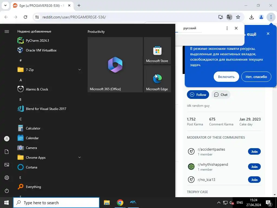Click the letter A index header
The width and height of the screenshot is (277, 208).
pyautogui.click(x=21, y=80)
